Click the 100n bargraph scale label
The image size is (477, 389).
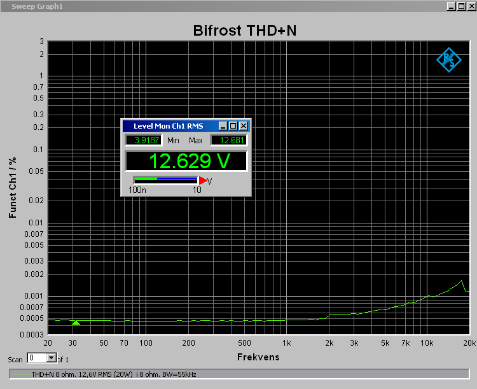pos(137,190)
